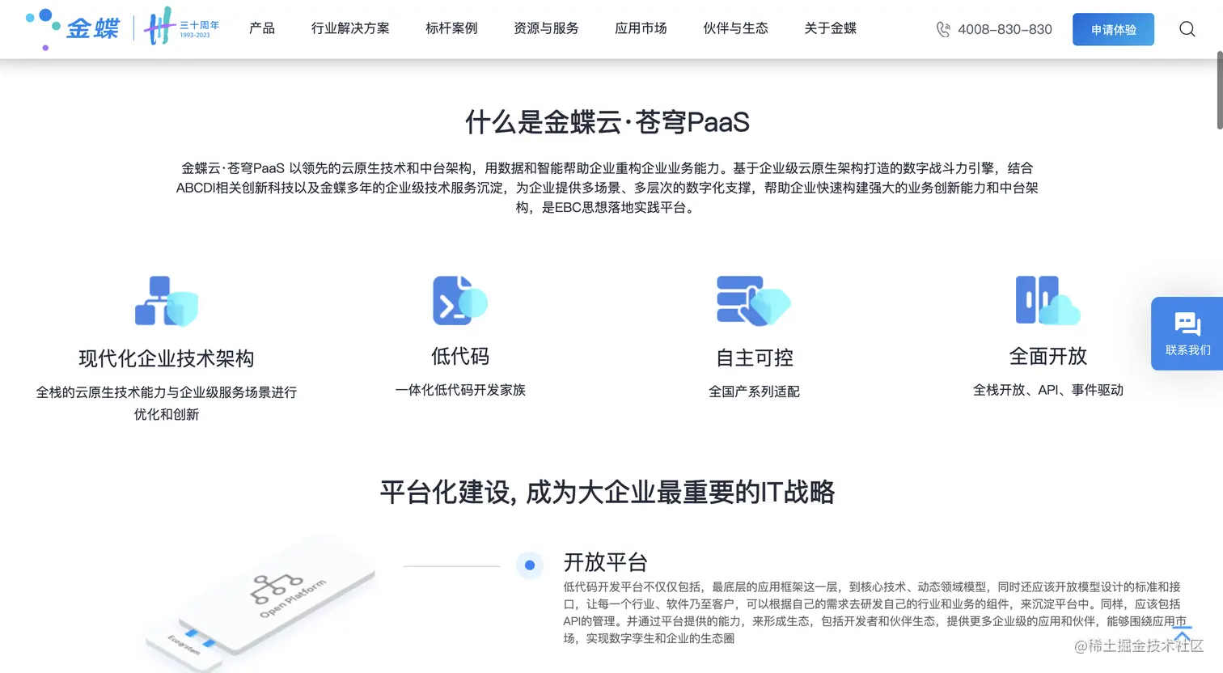This screenshot has height=673, width=1223.
Task: Open the 资源与服务 menu
Action: point(546,28)
